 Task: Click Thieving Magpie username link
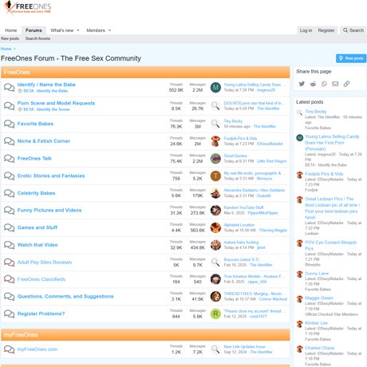273,231
